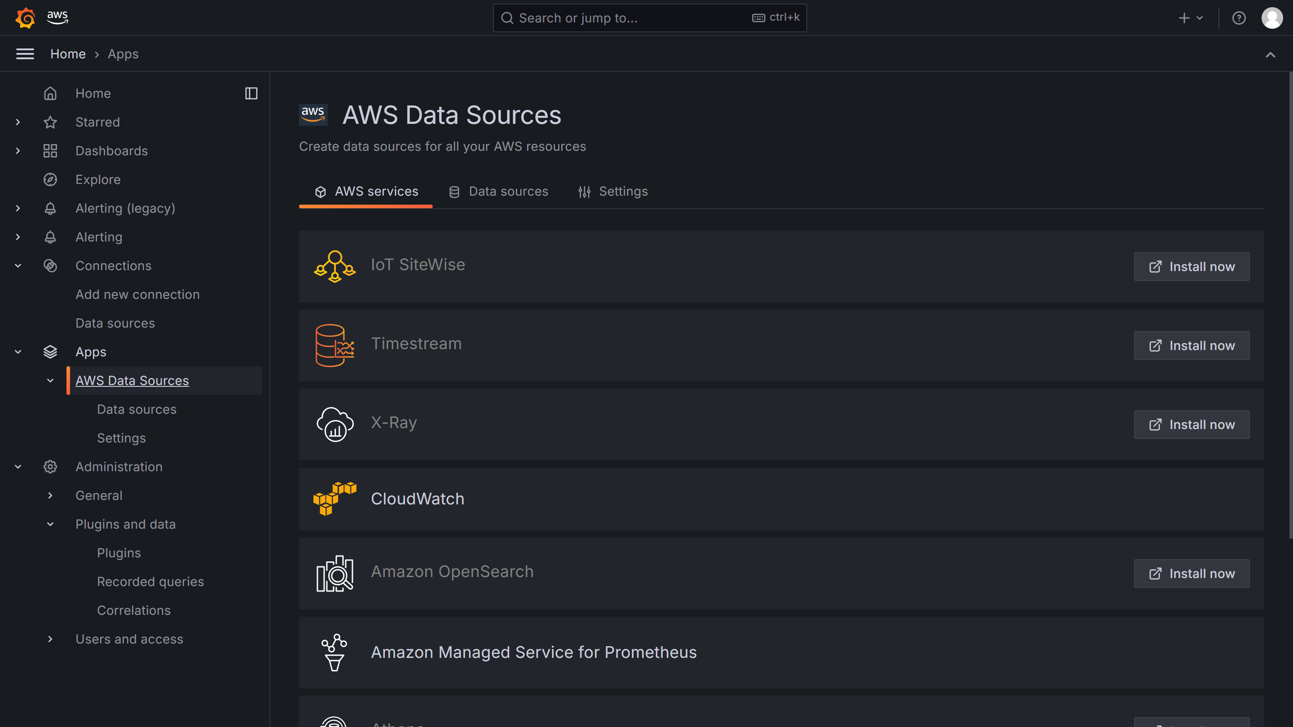Dock or undock the sidebar menu icon

click(251, 93)
